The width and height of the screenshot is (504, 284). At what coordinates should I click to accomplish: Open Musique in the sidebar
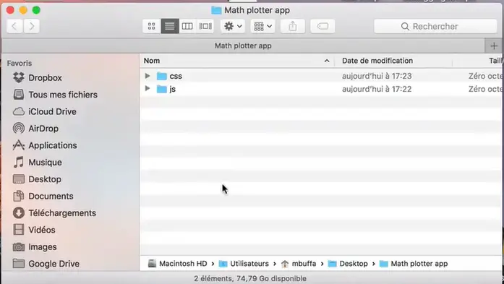tap(45, 163)
